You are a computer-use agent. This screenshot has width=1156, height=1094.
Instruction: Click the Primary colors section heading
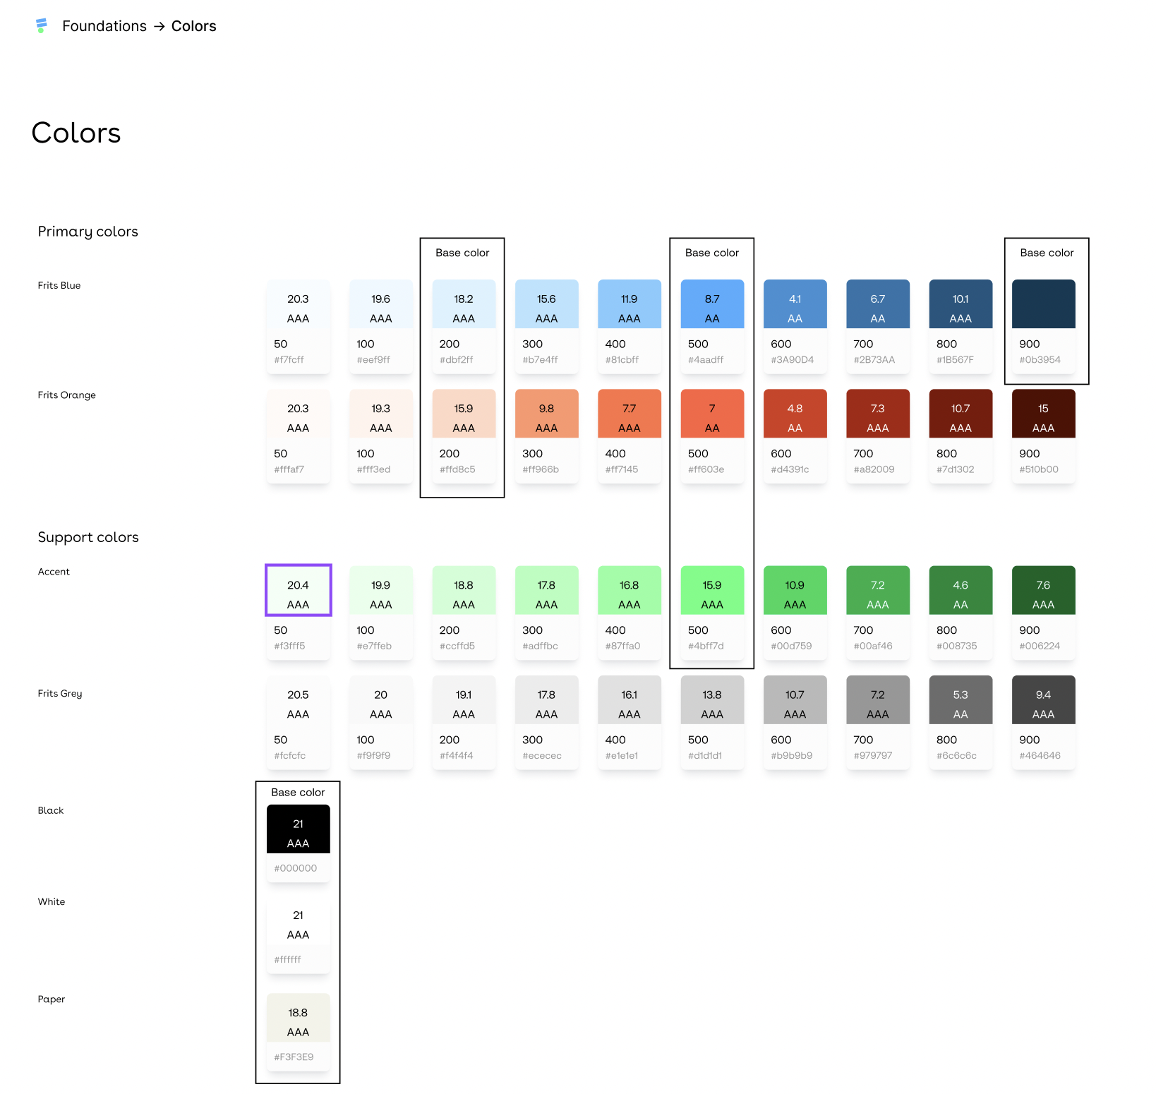88,232
